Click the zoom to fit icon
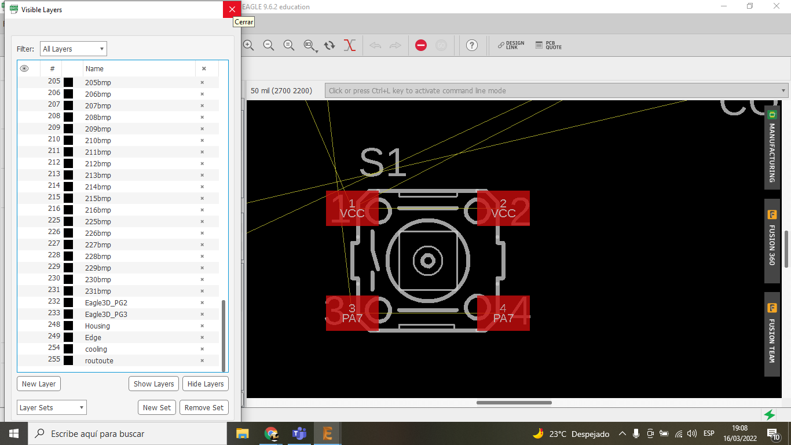This screenshot has height=445, width=791. (289, 45)
